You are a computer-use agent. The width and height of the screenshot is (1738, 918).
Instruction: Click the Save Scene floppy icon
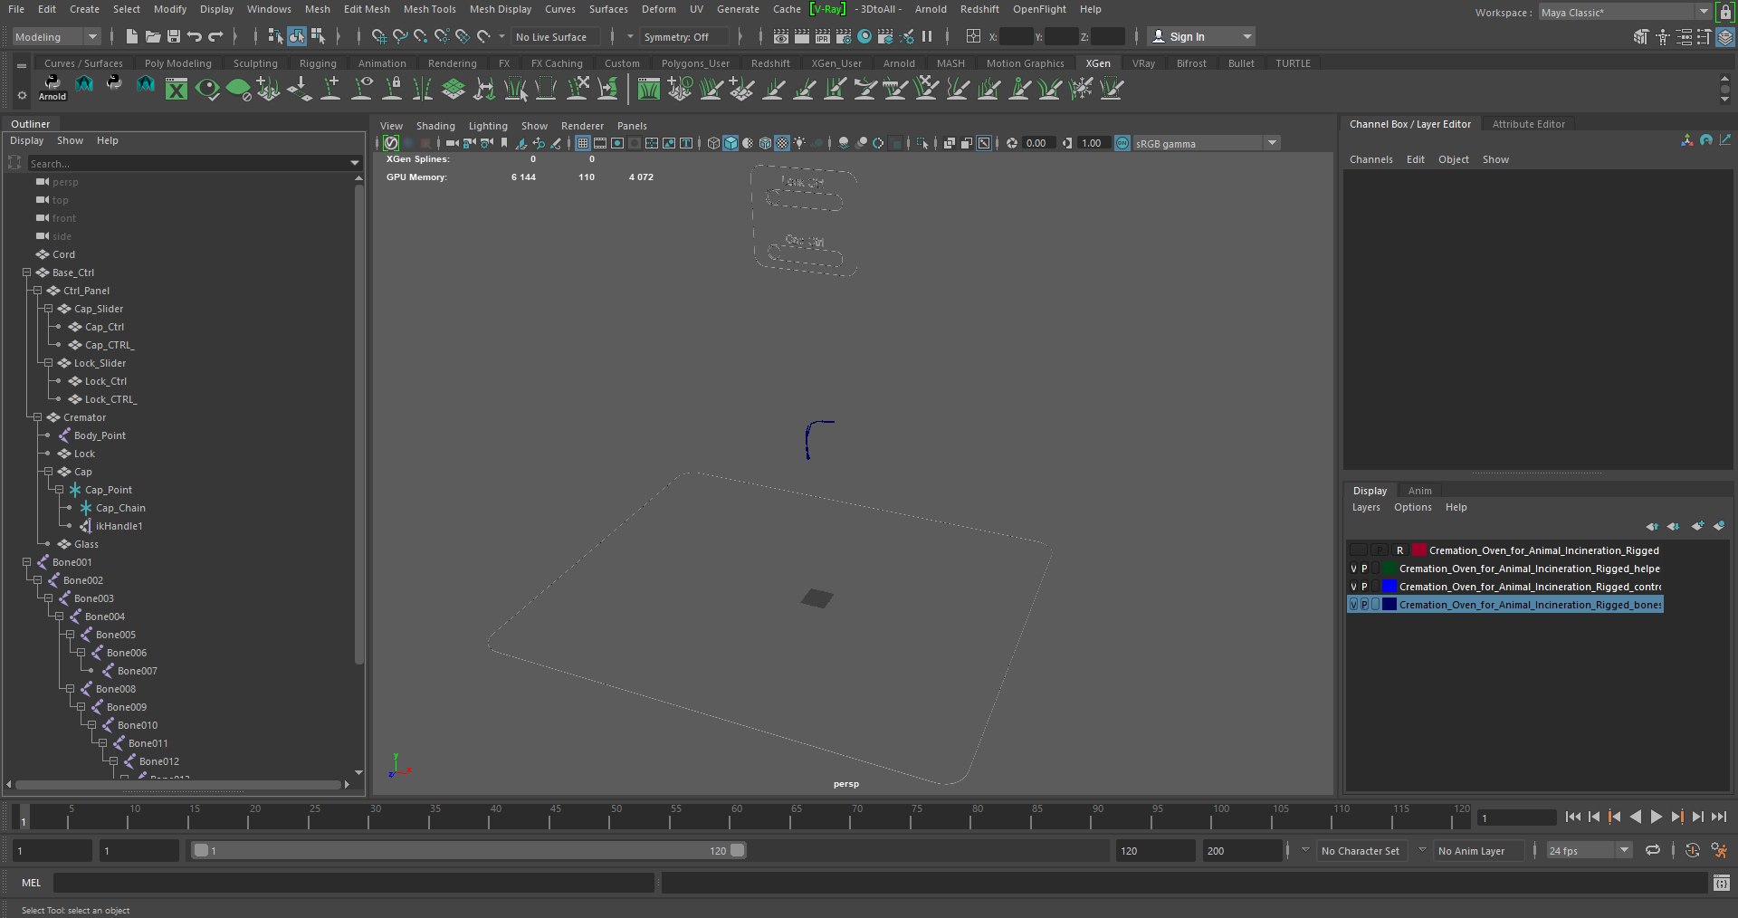(174, 36)
